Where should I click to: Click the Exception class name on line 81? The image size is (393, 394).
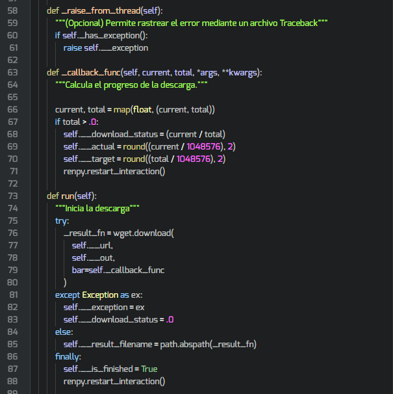click(100, 295)
